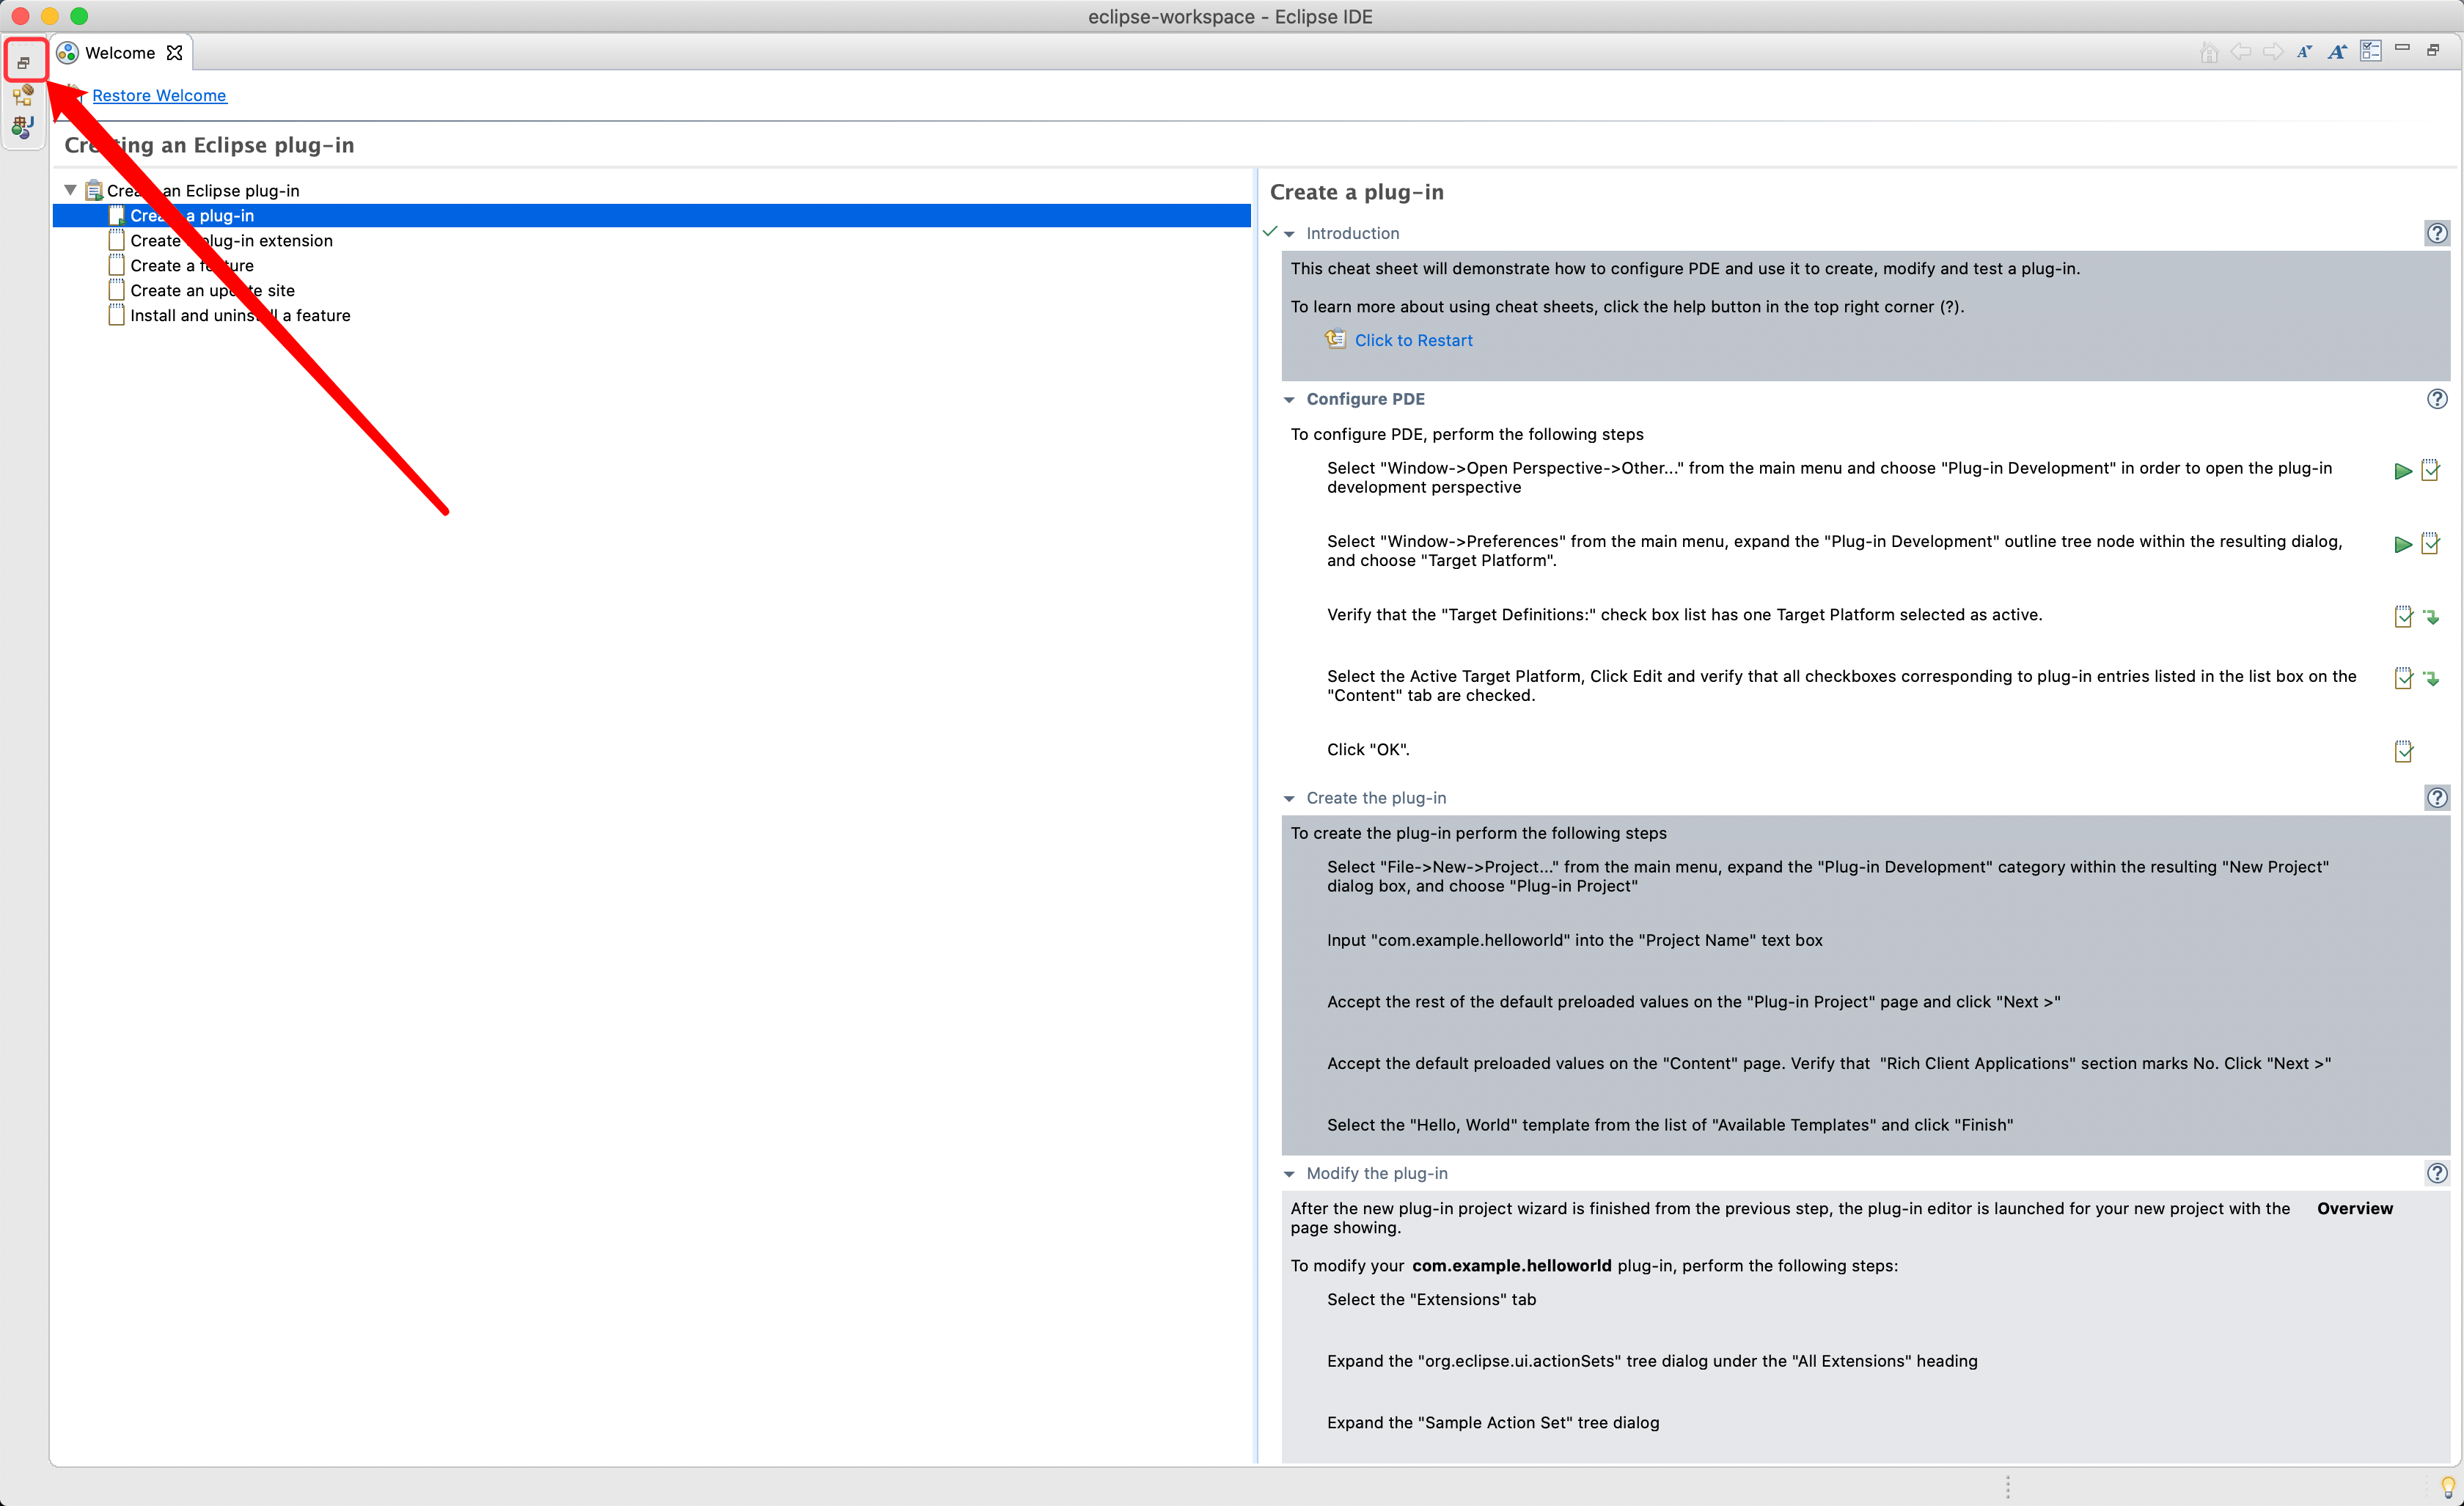Screen dimensions: 2464x1506
Task: Click the 'Expand the "Sample Action Set" tree dialog' text
Action: click(1493, 1422)
